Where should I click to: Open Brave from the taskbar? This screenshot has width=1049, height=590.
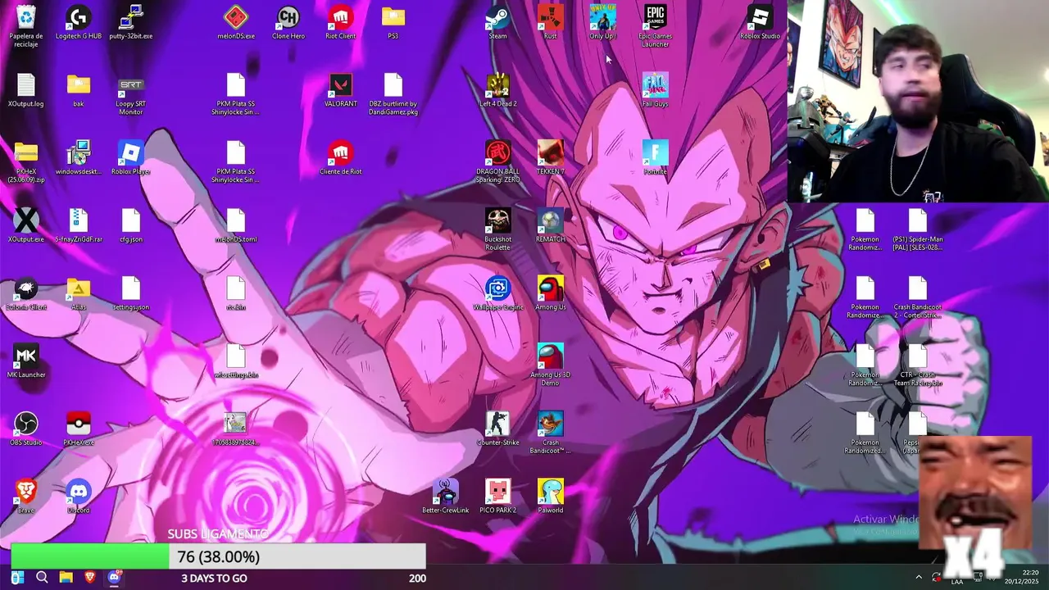coord(90,578)
